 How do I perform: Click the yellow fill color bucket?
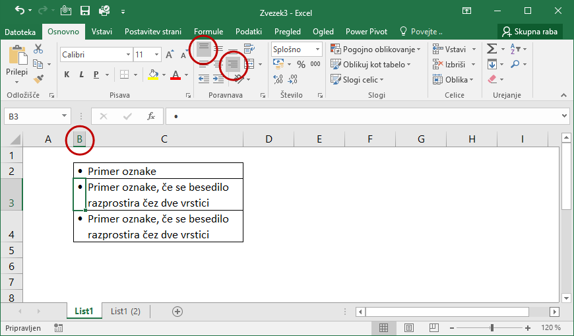click(x=153, y=75)
